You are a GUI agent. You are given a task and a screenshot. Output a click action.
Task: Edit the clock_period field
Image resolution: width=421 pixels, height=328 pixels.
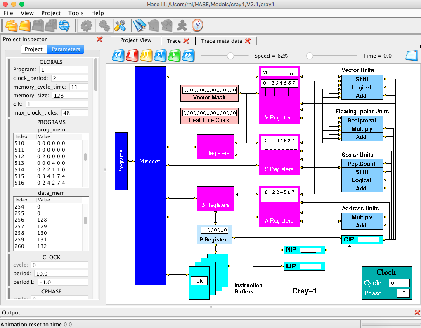pyautogui.click(x=69, y=78)
